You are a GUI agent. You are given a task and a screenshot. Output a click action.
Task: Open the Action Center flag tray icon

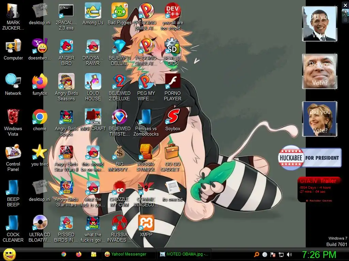click(x=273, y=255)
